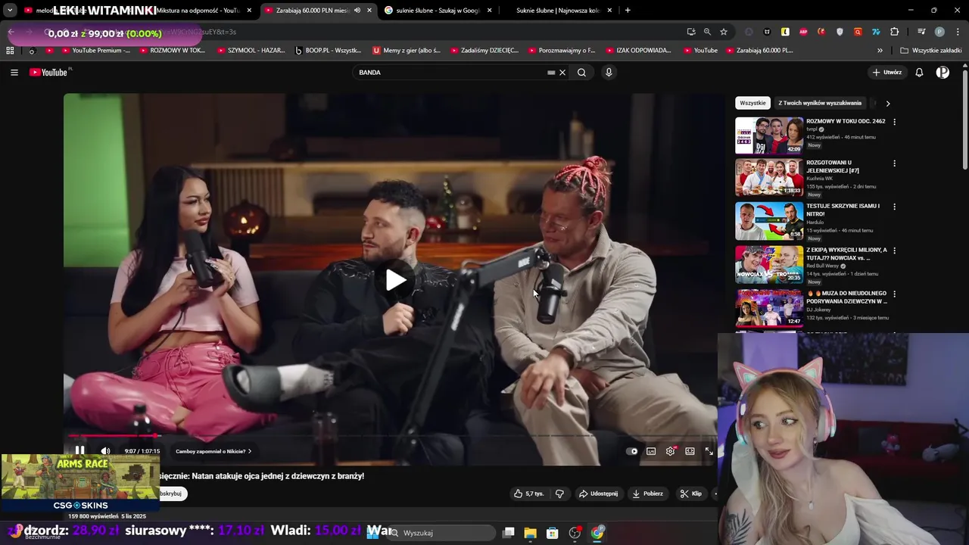This screenshot has height=545, width=969.
Task: Open YouTube notifications bell
Action: point(919,73)
